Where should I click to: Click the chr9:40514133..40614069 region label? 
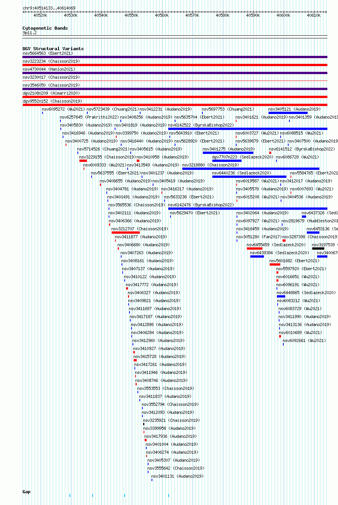[x=49, y=8]
